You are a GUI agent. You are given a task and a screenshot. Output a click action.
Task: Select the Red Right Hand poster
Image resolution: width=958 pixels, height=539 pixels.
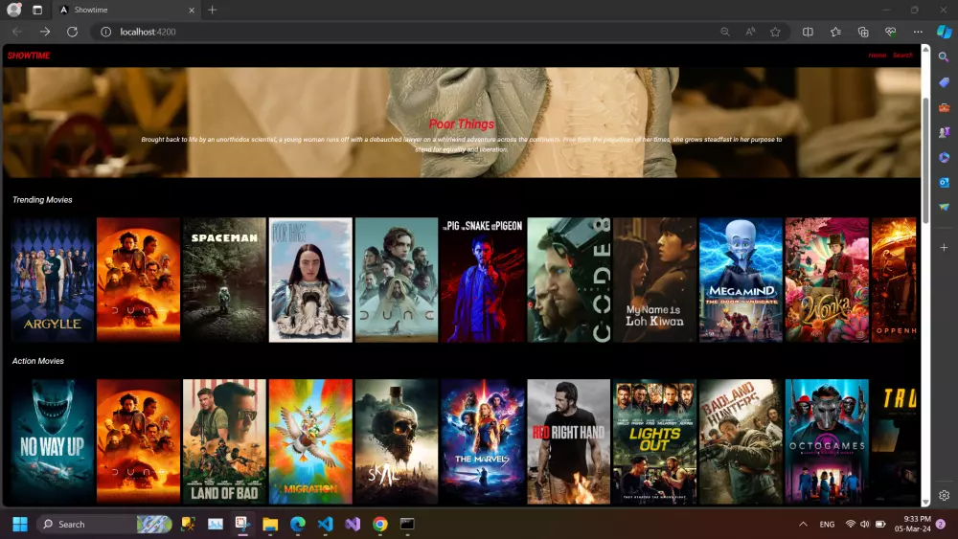569,441
